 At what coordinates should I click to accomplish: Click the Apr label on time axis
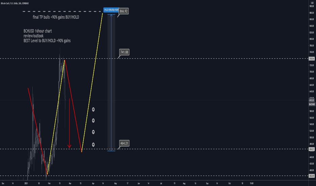[x=93, y=183]
